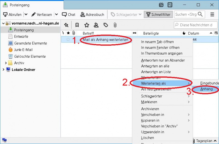
Task: Choose Archivieren from context menu
Action: (150, 109)
